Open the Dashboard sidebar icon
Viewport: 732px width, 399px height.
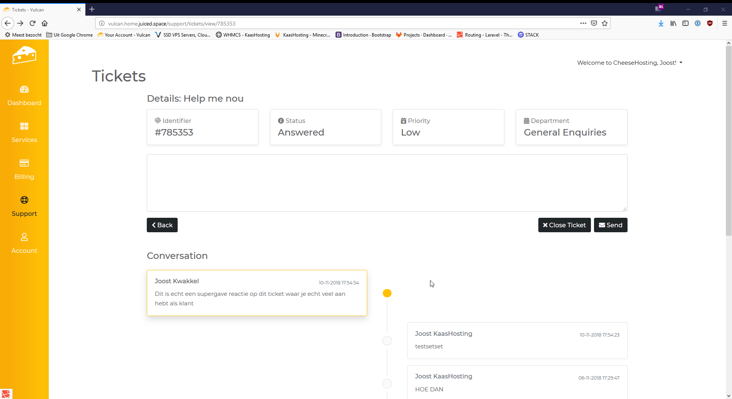[x=24, y=89]
